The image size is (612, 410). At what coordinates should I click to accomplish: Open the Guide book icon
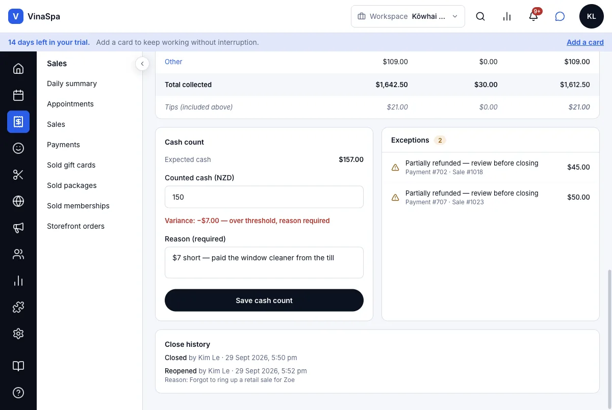pyautogui.click(x=18, y=366)
